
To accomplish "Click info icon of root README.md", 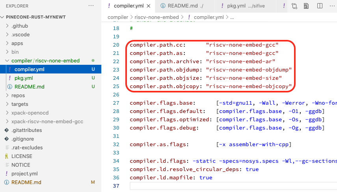I will tap(6, 183).
